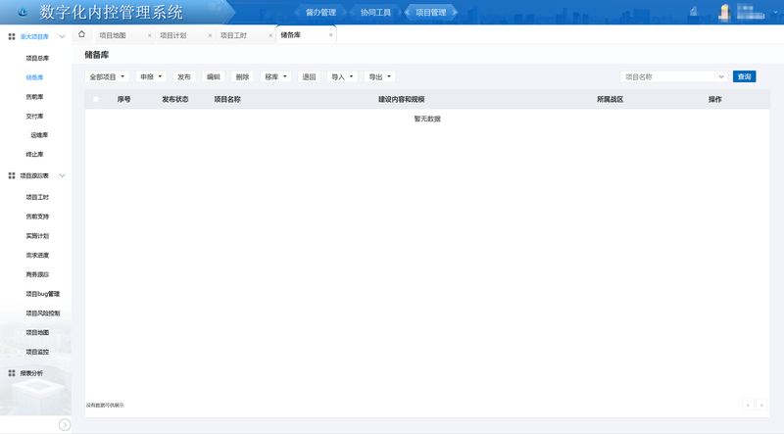This screenshot has height=434, width=784.
Task: Switch to 项目管理 top menu
Action: 430,12
